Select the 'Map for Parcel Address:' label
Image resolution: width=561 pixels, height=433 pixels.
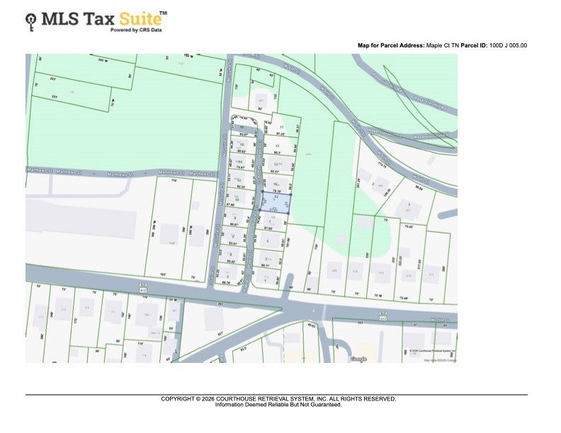tap(391, 45)
